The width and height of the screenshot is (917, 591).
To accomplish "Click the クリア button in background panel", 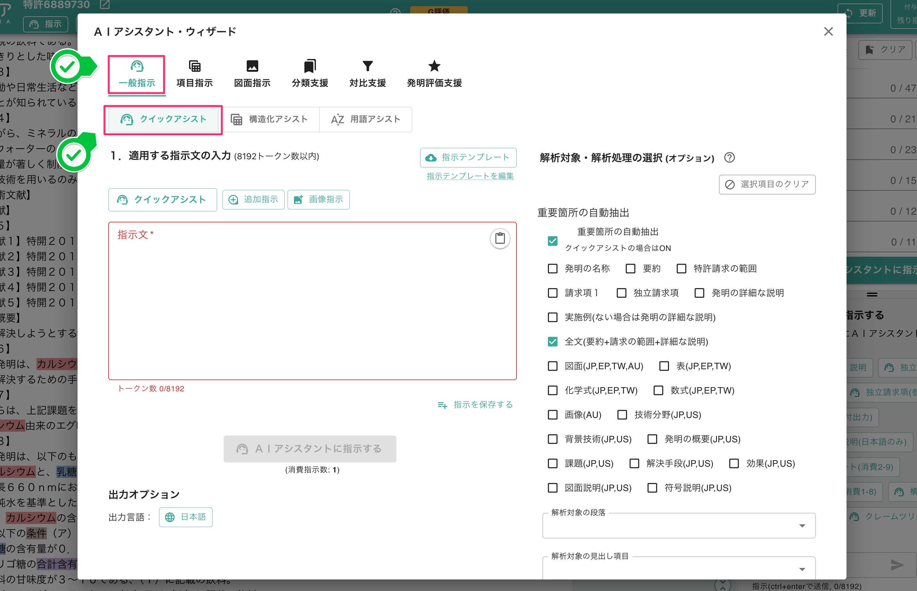I will click(x=886, y=49).
